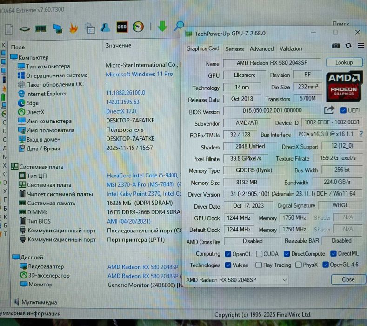The height and width of the screenshot is (326, 367).
Task: Click the bus interface question mark icon
Action: point(361,134)
